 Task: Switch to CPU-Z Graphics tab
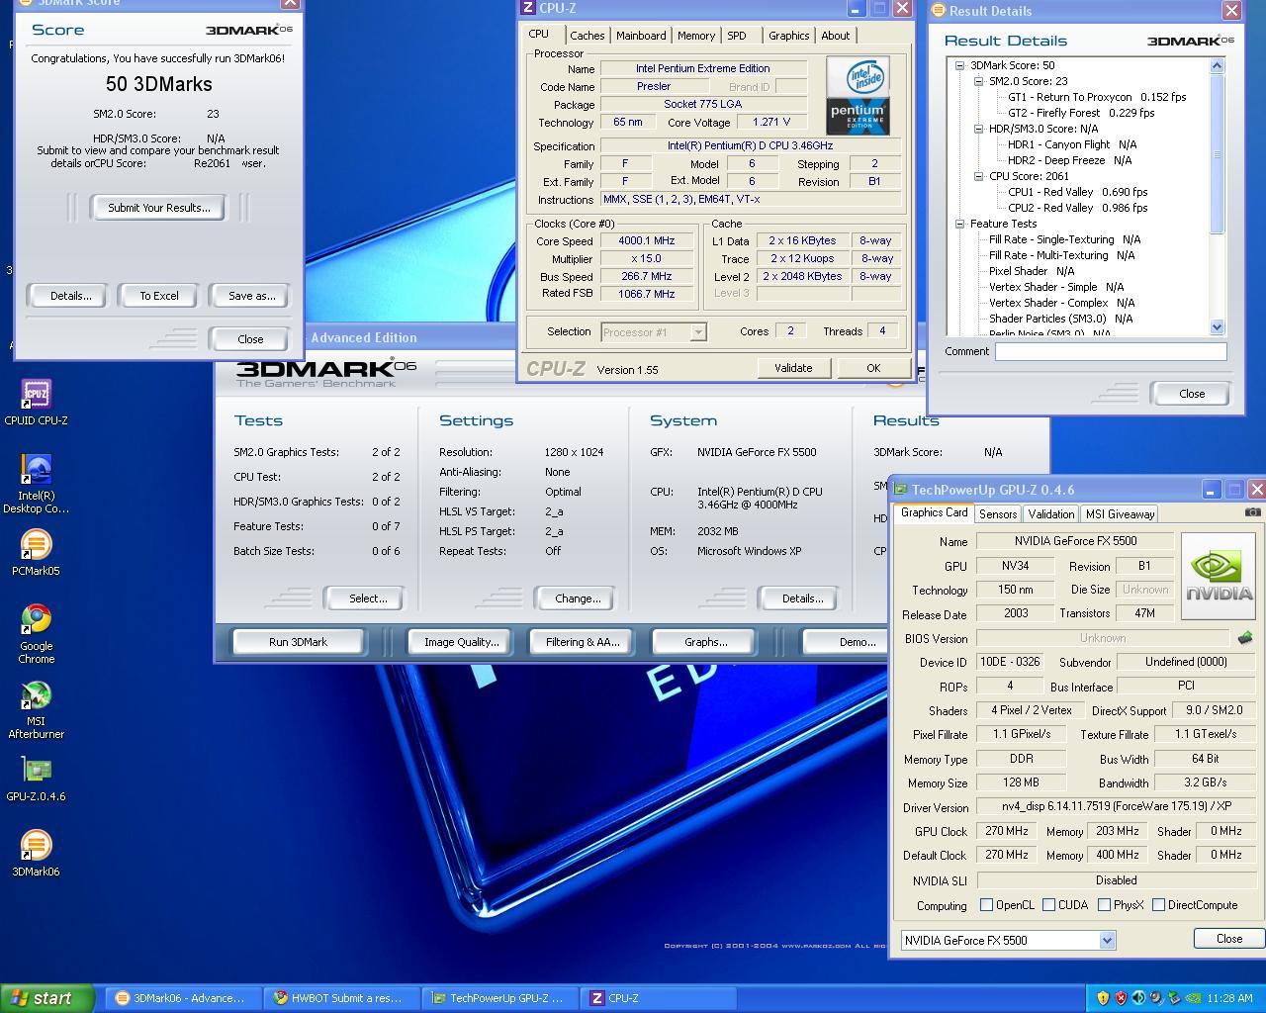[x=788, y=36]
